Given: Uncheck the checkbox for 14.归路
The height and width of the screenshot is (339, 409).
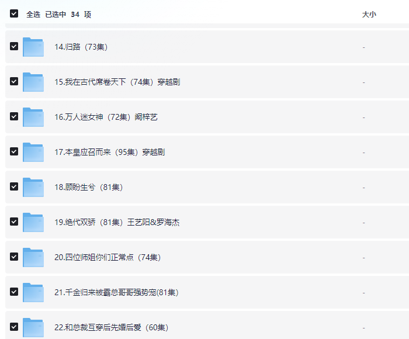Looking at the screenshot, I should [14, 47].
